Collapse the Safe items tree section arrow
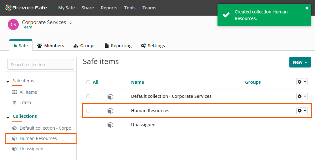315x165 pixels. click(x=8, y=82)
